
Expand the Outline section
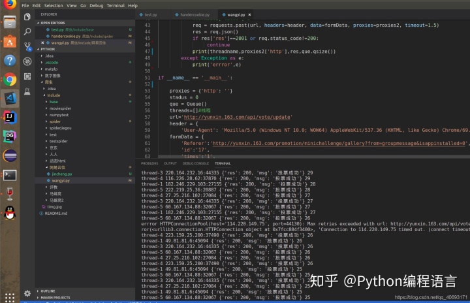[48, 291]
